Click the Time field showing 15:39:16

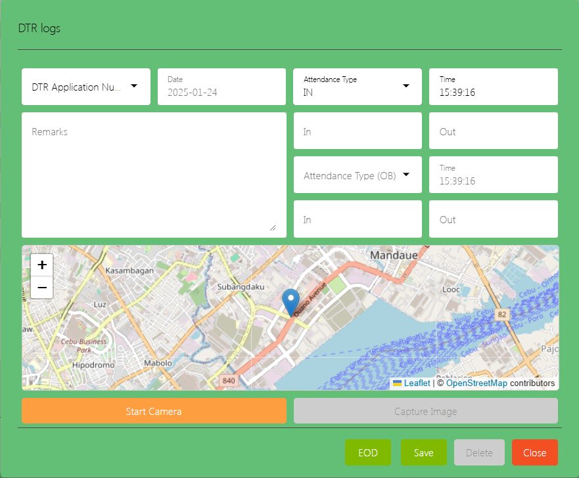pyautogui.click(x=493, y=86)
